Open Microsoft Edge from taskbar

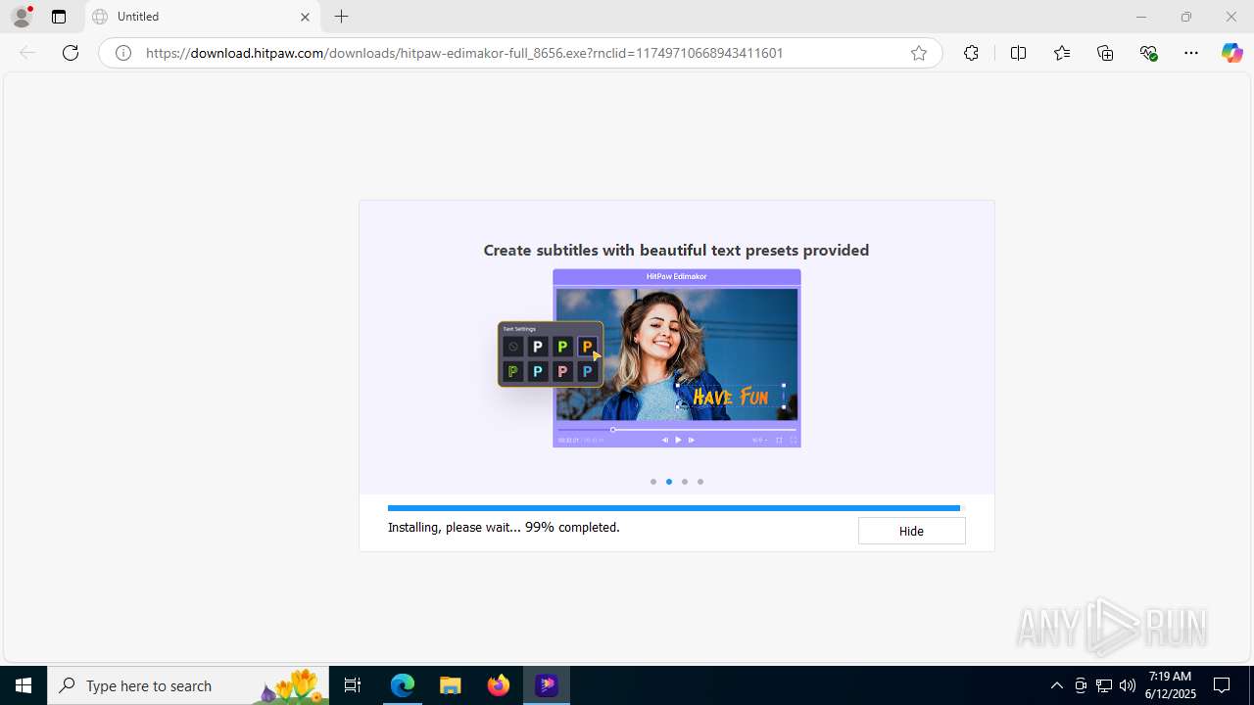tap(403, 685)
